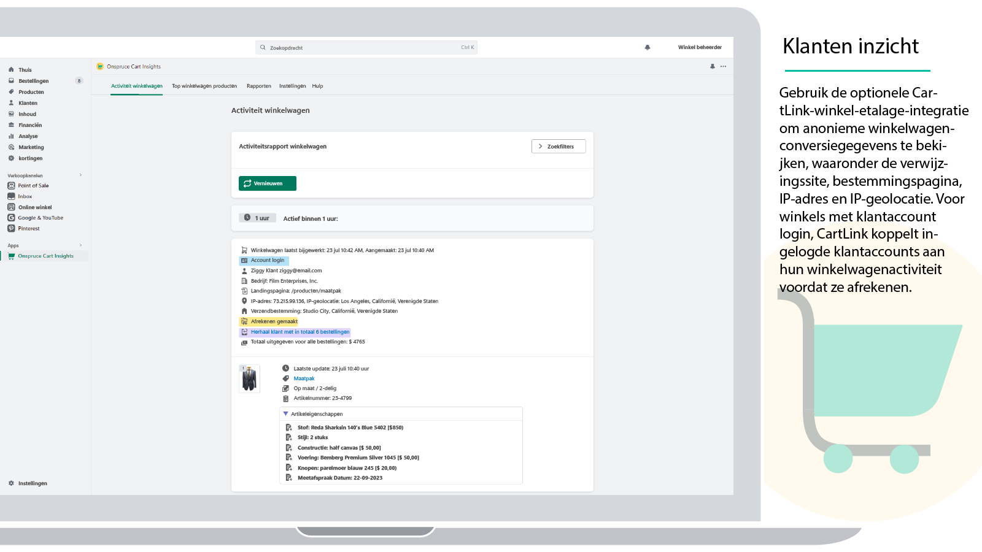The width and height of the screenshot is (982, 552).
Task: Click the IP-adres location pin icon
Action: pos(244,301)
